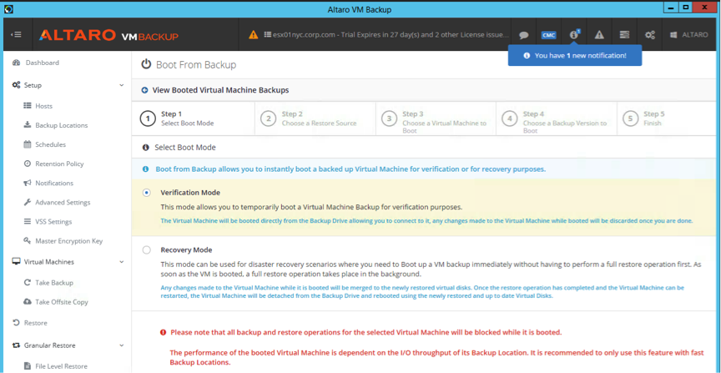The width and height of the screenshot is (721, 373).
Task: Click the Take Backup refresh icon
Action: 28,283
